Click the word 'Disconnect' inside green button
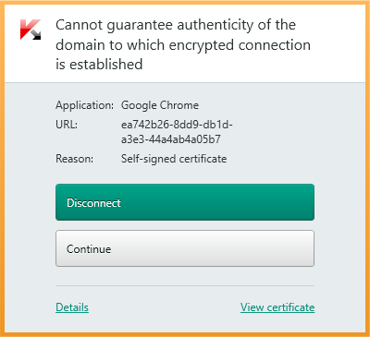The image size is (370, 337). coord(93,203)
